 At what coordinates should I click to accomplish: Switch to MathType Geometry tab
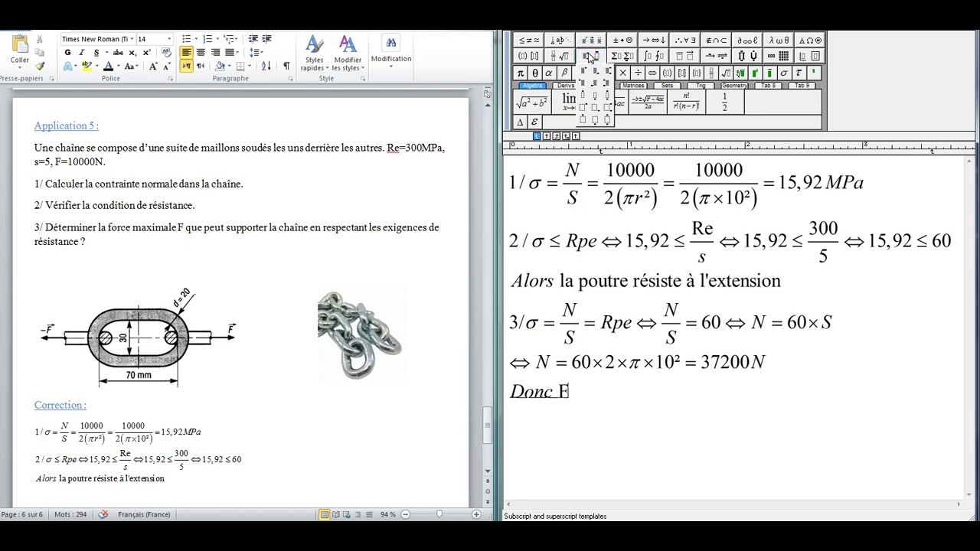tap(734, 86)
